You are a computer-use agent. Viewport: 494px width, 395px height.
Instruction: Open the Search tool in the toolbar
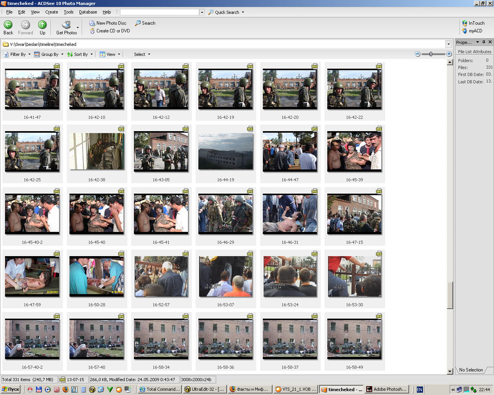click(x=145, y=23)
